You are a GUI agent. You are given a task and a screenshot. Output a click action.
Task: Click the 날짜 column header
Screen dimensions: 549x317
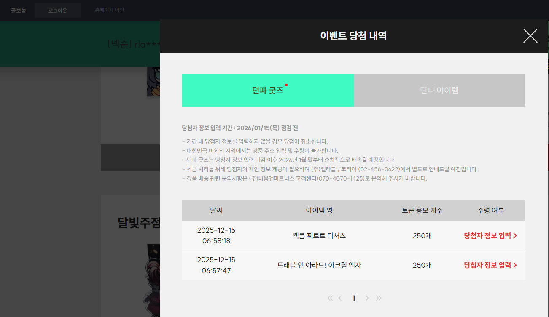coord(216,210)
